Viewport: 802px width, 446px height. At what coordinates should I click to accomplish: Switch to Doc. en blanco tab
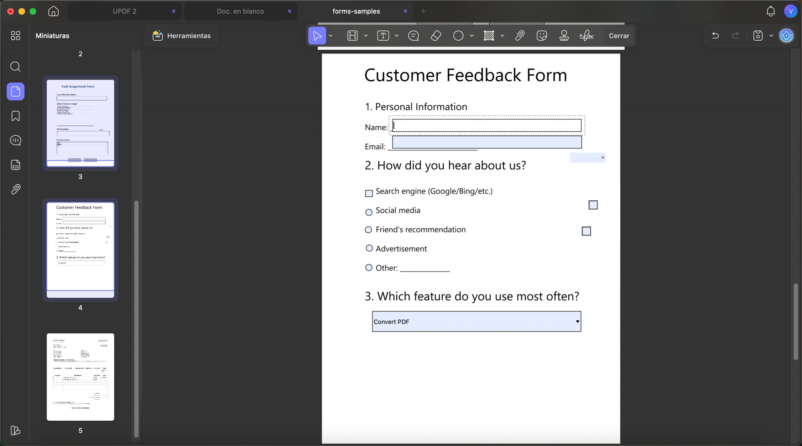point(240,11)
